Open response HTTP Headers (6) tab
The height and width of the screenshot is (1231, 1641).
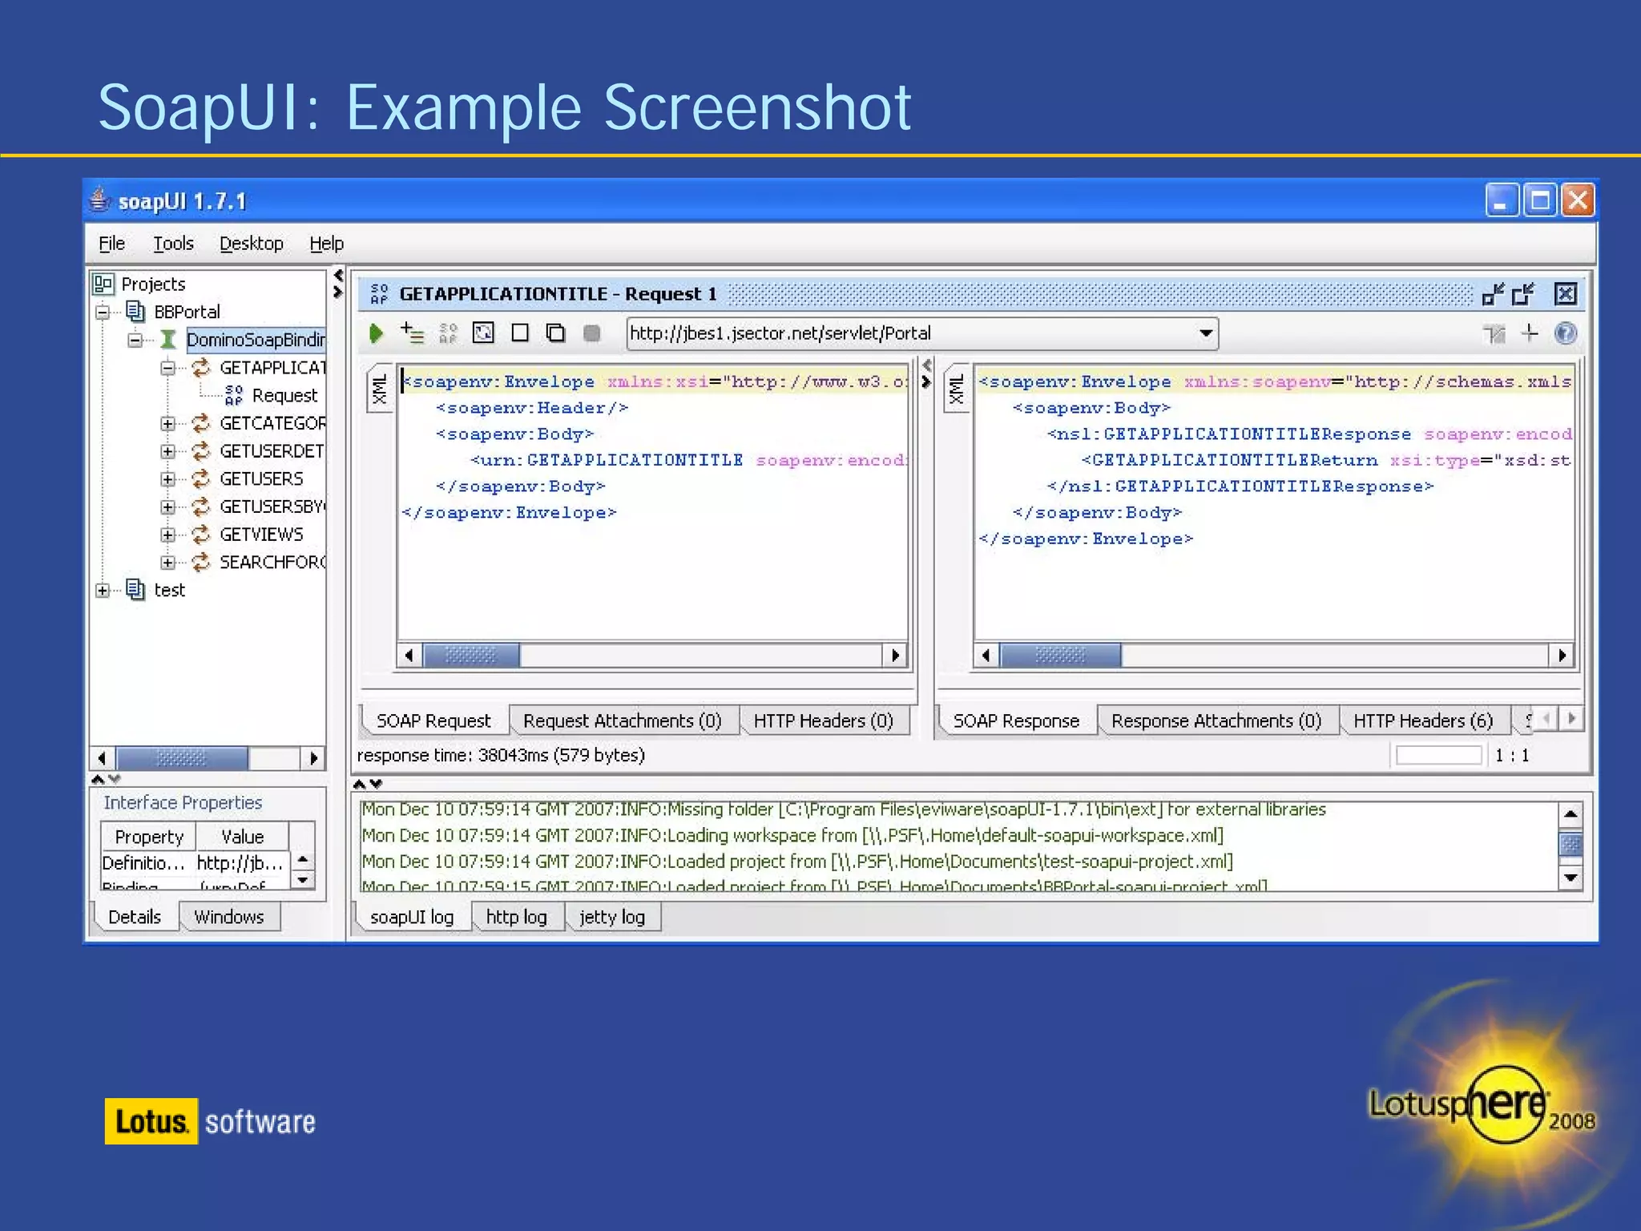[x=1423, y=720]
